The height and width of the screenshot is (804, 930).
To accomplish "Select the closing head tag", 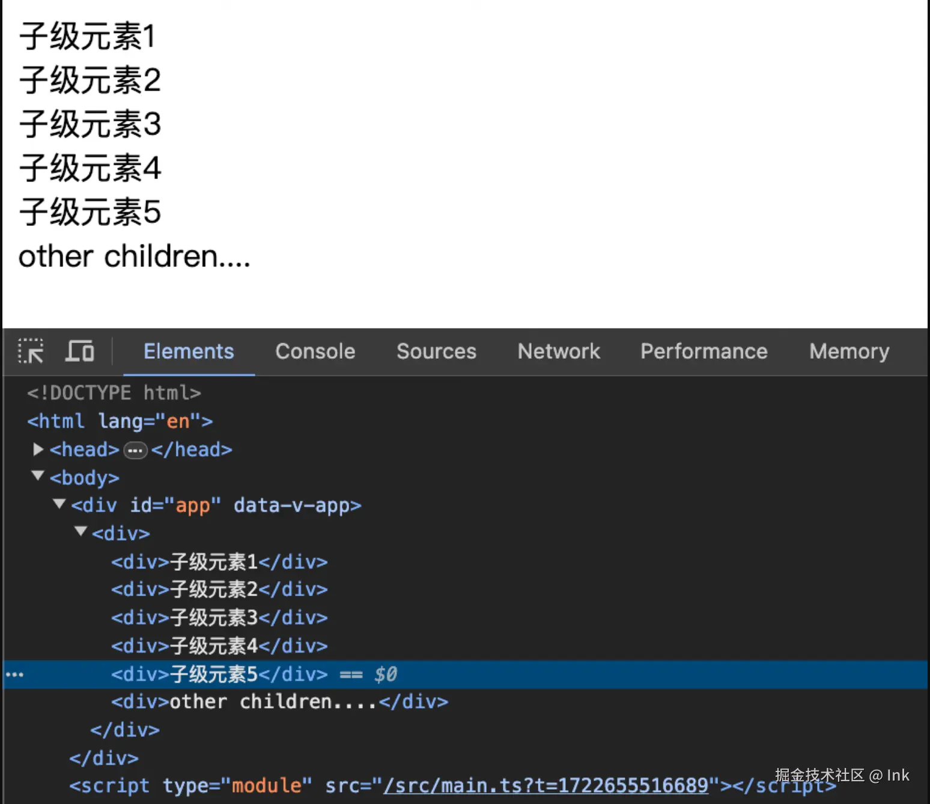I will (192, 449).
